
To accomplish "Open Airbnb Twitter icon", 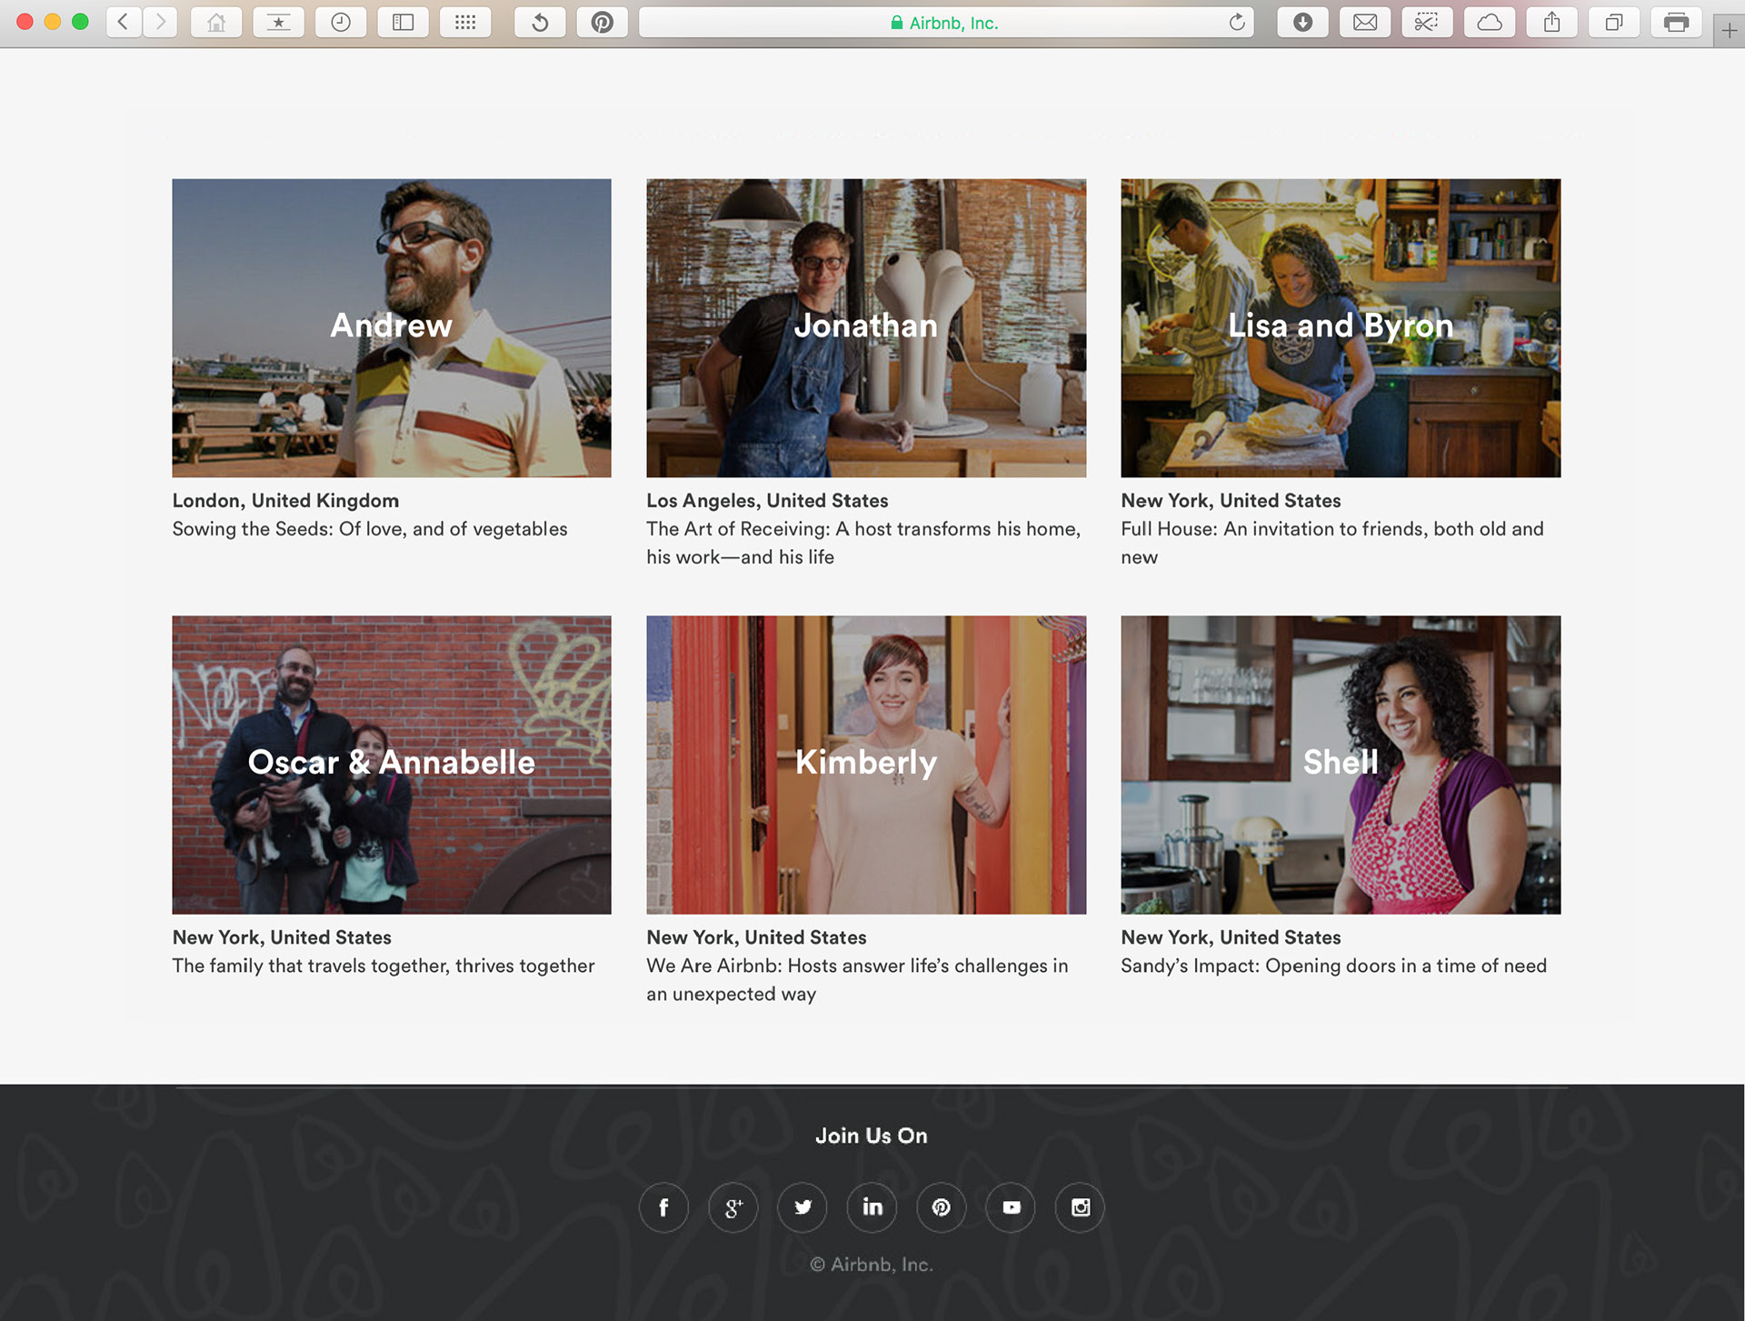I will (803, 1207).
